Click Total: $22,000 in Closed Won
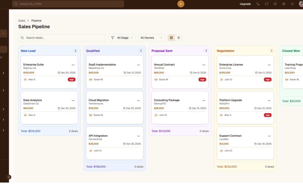Screen dimensions: 303x194 291,101
